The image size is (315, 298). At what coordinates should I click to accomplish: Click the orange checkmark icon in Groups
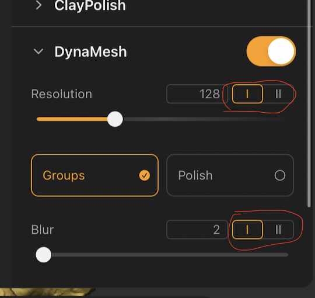tap(145, 175)
